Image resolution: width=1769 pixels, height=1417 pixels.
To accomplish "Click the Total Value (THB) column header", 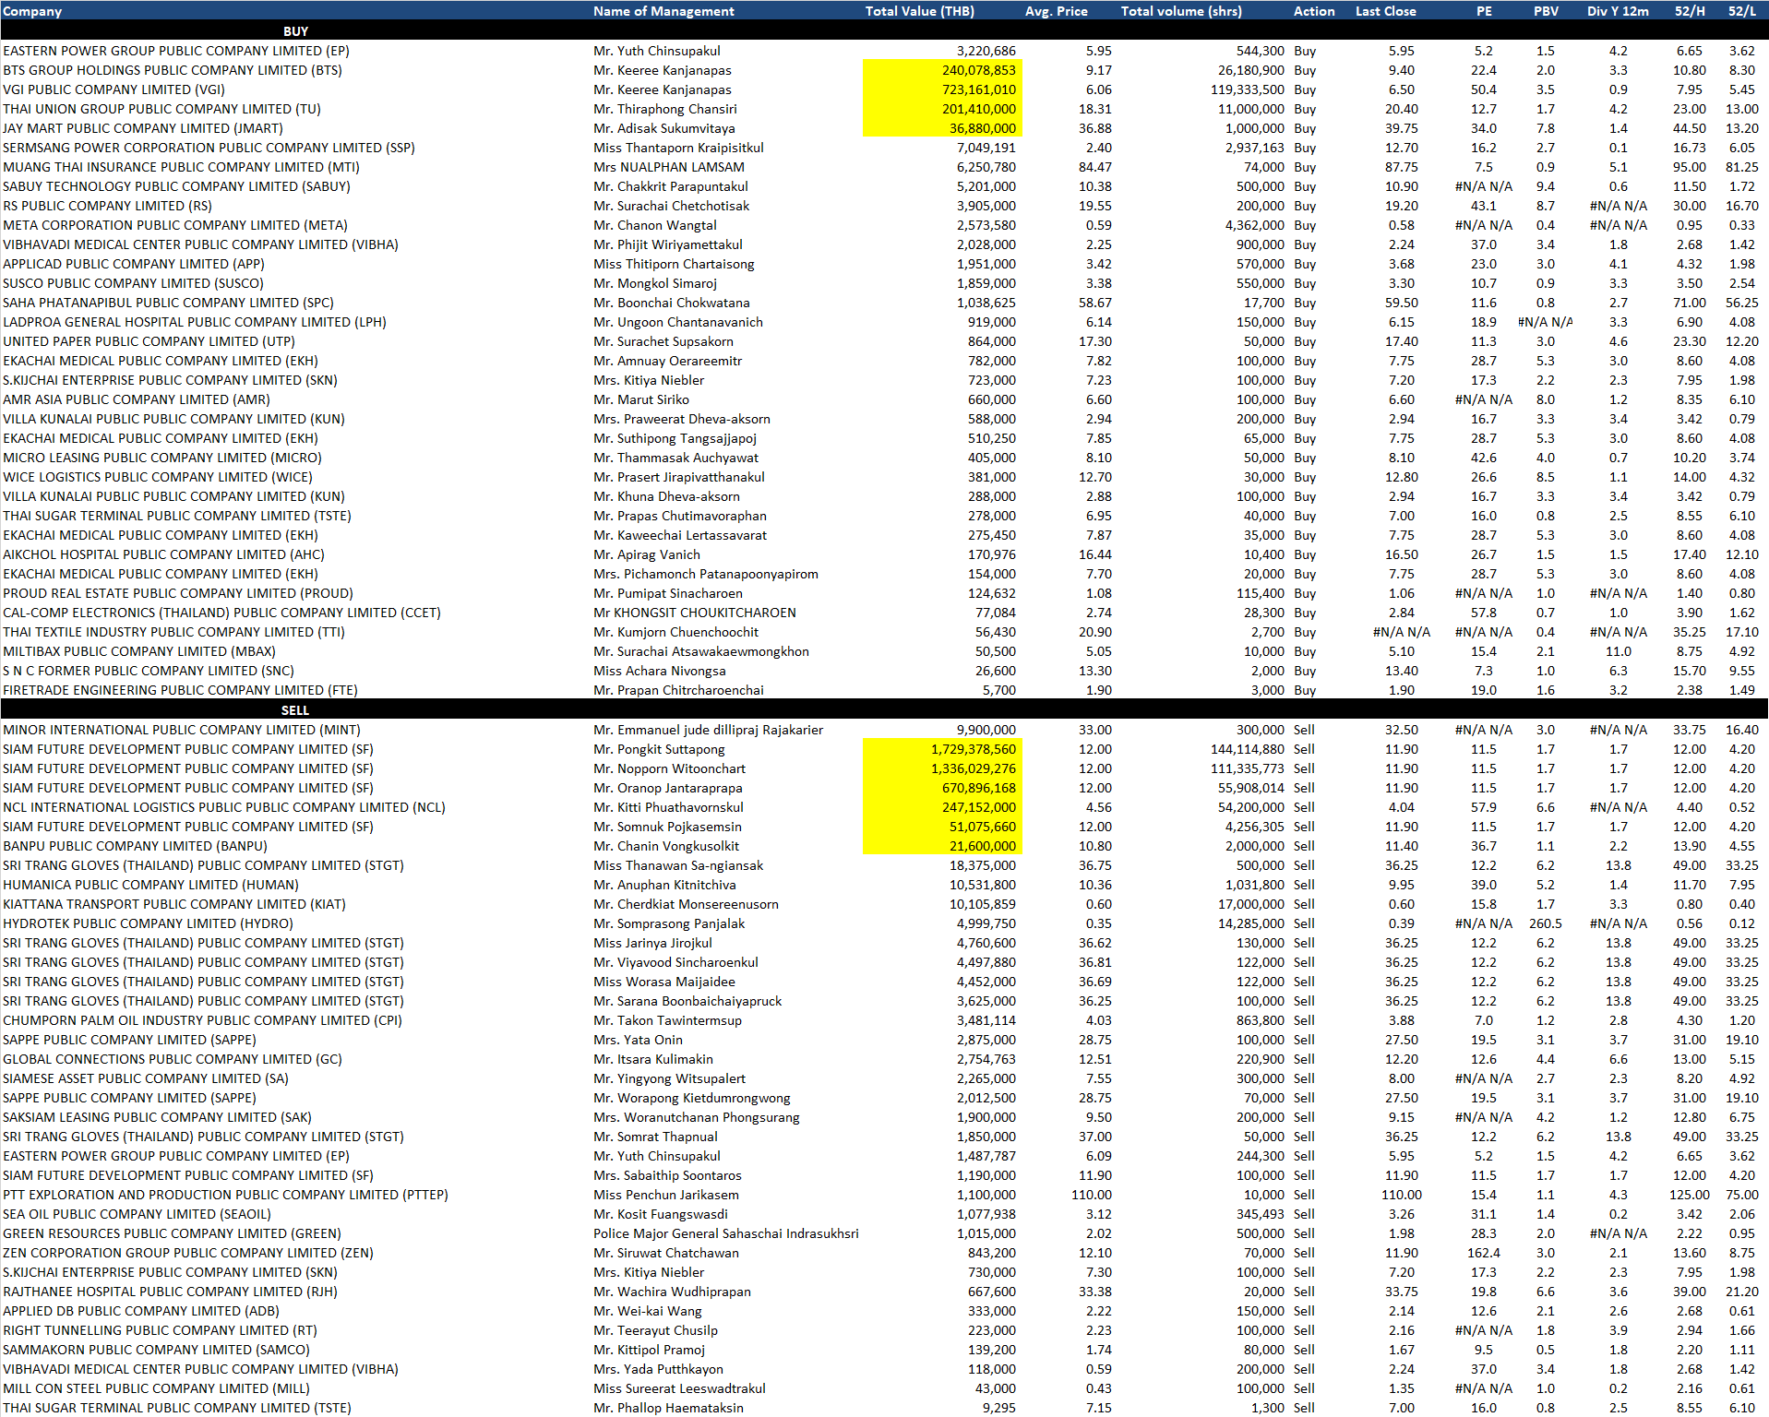I will pyautogui.click(x=919, y=11).
